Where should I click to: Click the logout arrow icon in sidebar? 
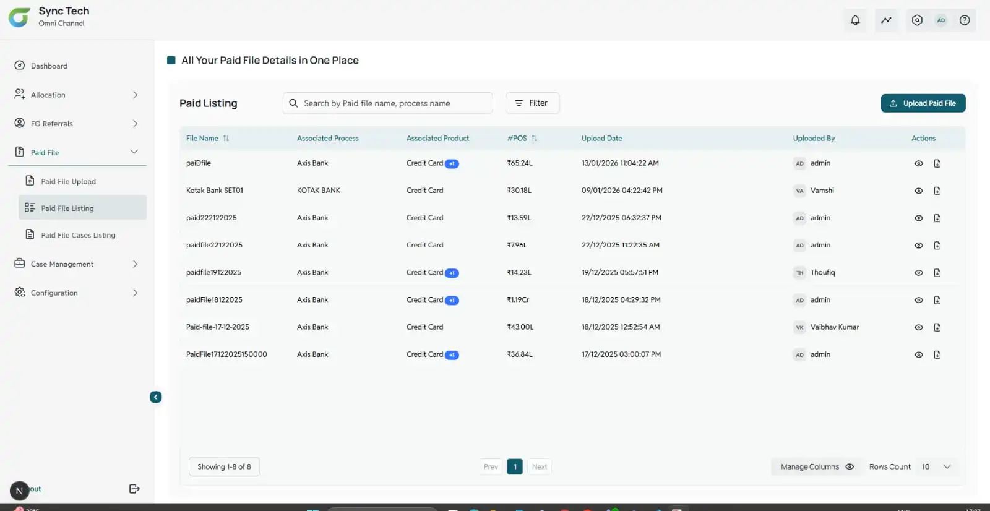[134, 489]
